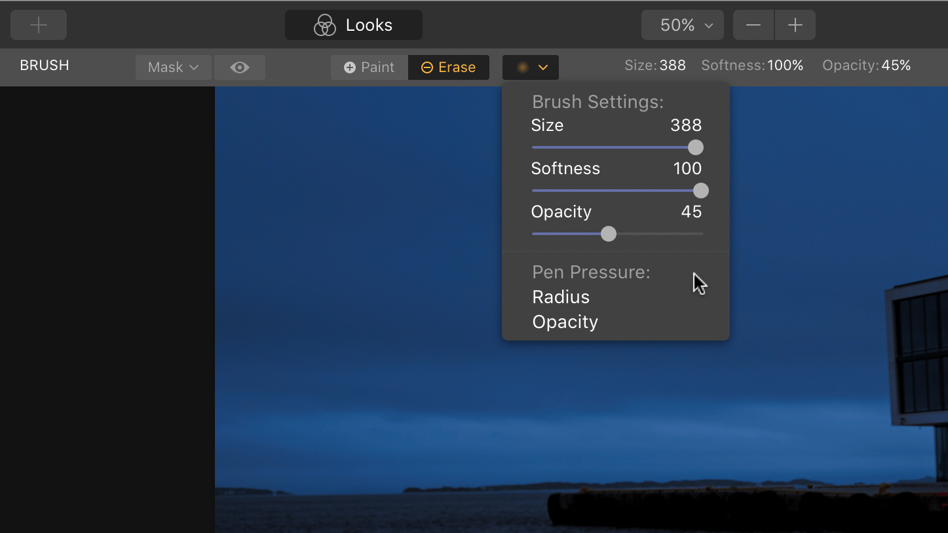948x533 pixels.
Task: Open the Looks panel
Action: click(354, 25)
